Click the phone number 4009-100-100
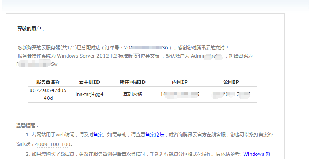This screenshot has width=309, height=159. (x=53, y=145)
